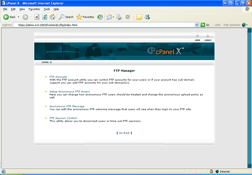Screen dimensions: 252x175
Task: Click the Mail envelope icon
Action: (109, 17)
